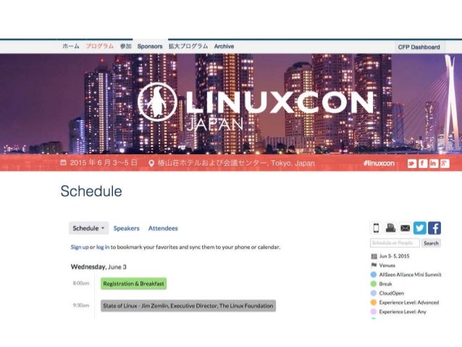
Task: Open the 拡大プログラム nav item
Action: click(x=188, y=46)
